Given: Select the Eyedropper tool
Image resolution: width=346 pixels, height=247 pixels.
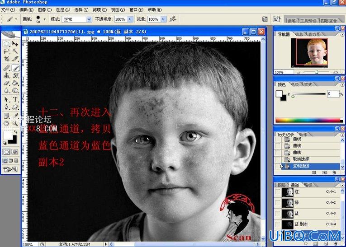Looking at the screenshot, I should point(15,116).
